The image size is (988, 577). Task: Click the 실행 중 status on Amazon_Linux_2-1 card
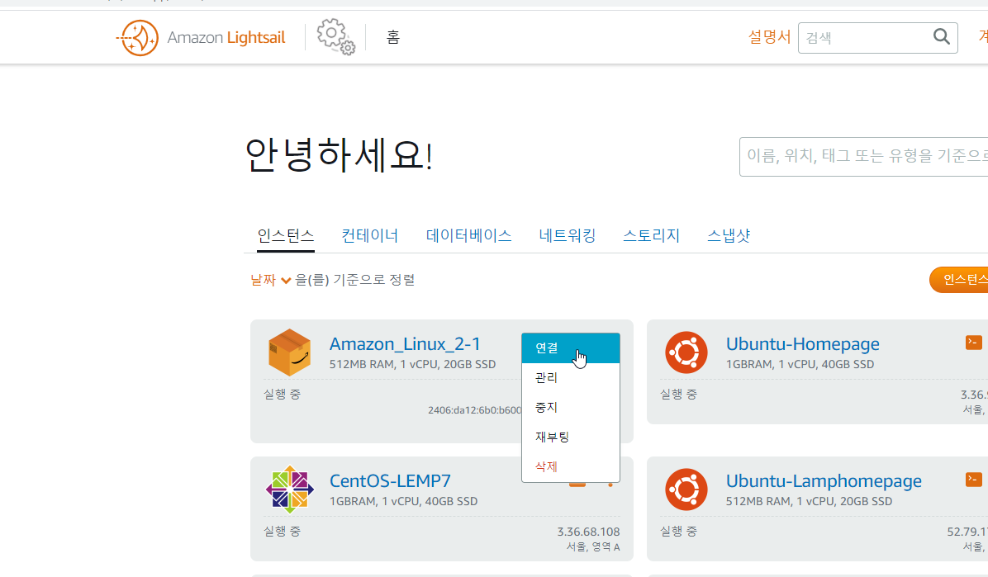click(x=282, y=395)
